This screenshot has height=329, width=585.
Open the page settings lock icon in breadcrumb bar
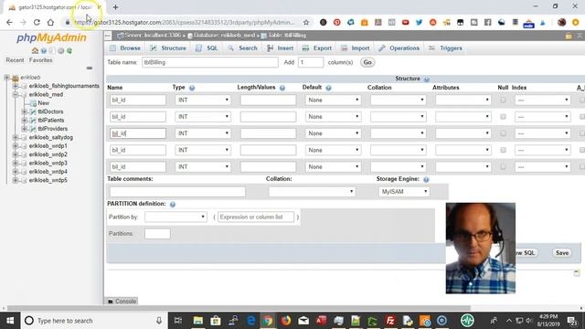[569, 36]
